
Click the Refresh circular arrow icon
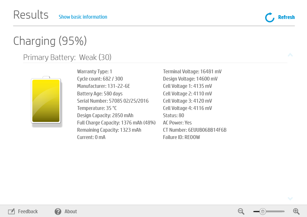(269, 17)
